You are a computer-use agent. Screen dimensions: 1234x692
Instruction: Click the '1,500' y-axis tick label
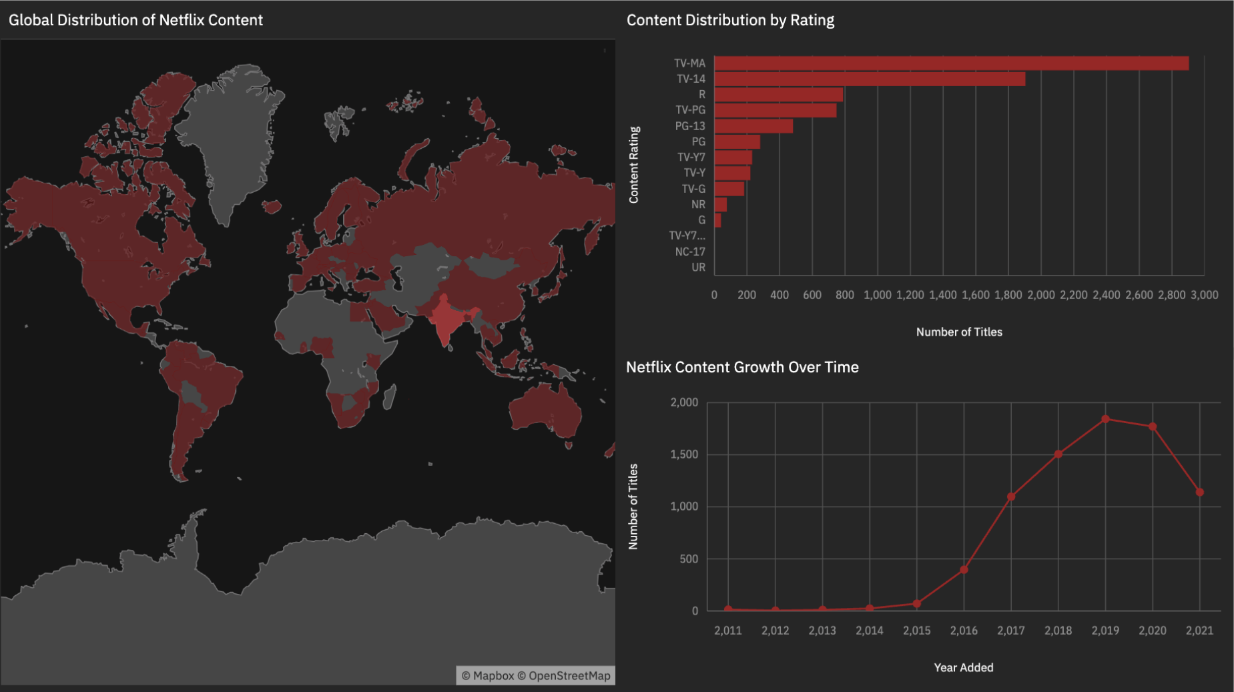tap(684, 454)
